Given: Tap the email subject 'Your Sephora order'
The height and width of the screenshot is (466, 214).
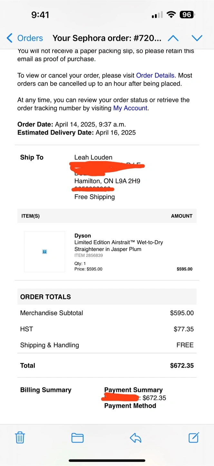Looking at the screenshot, I should (x=107, y=38).
